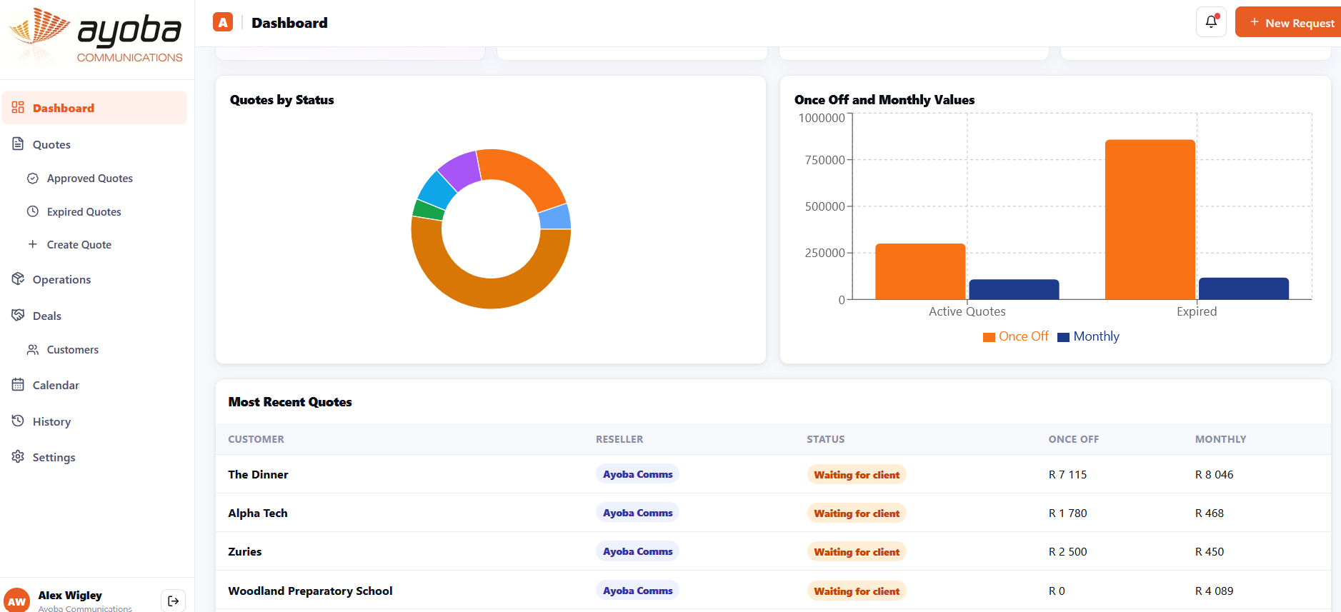Image resolution: width=1341 pixels, height=612 pixels.
Task: Click the Ayoba Communications logo
Action: click(96, 36)
